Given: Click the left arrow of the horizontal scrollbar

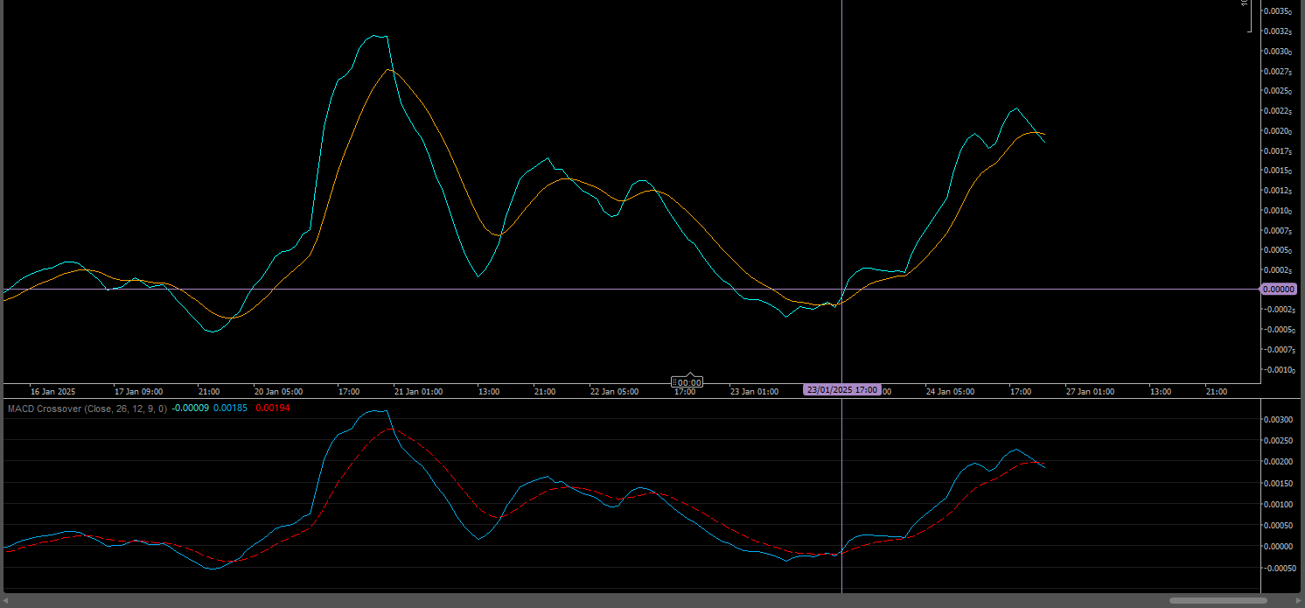Looking at the screenshot, I should 5,601.
